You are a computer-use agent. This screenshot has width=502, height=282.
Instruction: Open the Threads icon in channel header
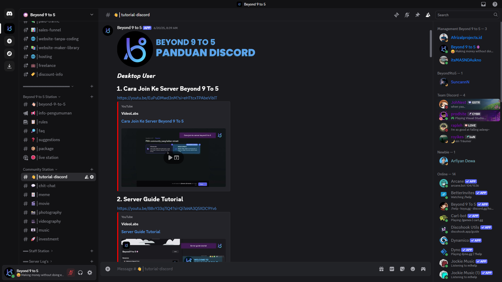(397, 15)
